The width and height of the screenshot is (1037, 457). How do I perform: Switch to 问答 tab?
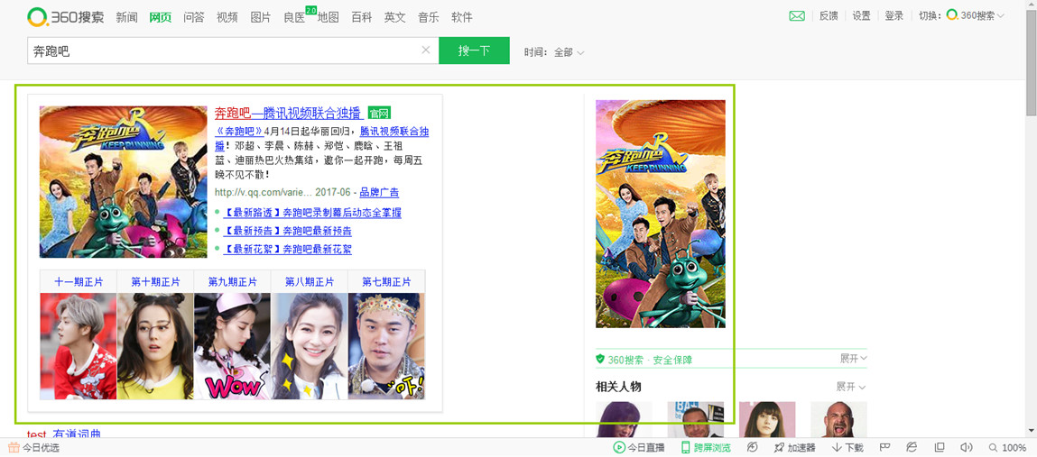coord(194,18)
